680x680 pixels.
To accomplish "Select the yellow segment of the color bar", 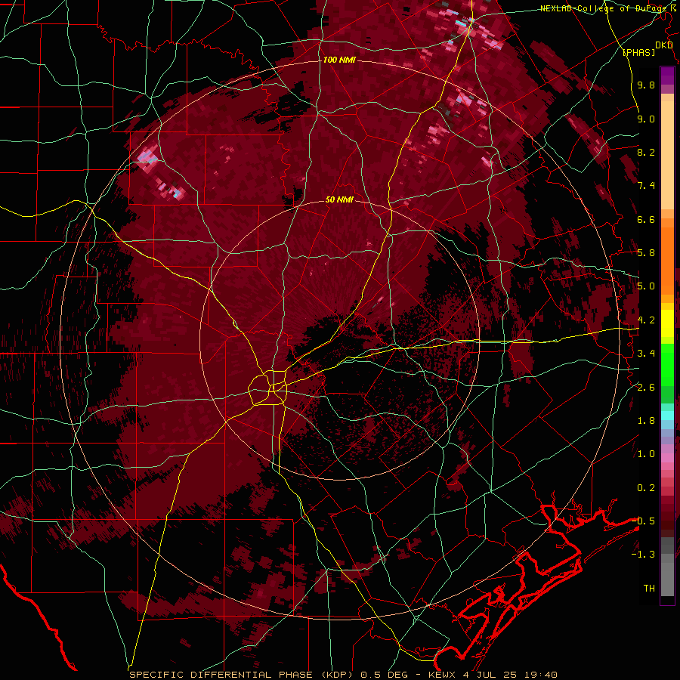I will tap(667, 323).
